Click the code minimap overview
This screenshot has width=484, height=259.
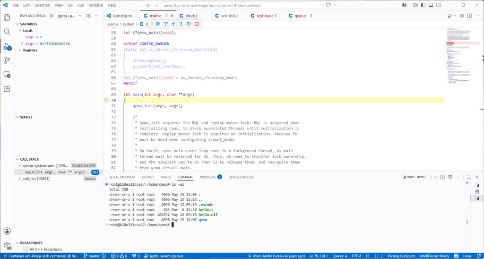click(462, 56)
